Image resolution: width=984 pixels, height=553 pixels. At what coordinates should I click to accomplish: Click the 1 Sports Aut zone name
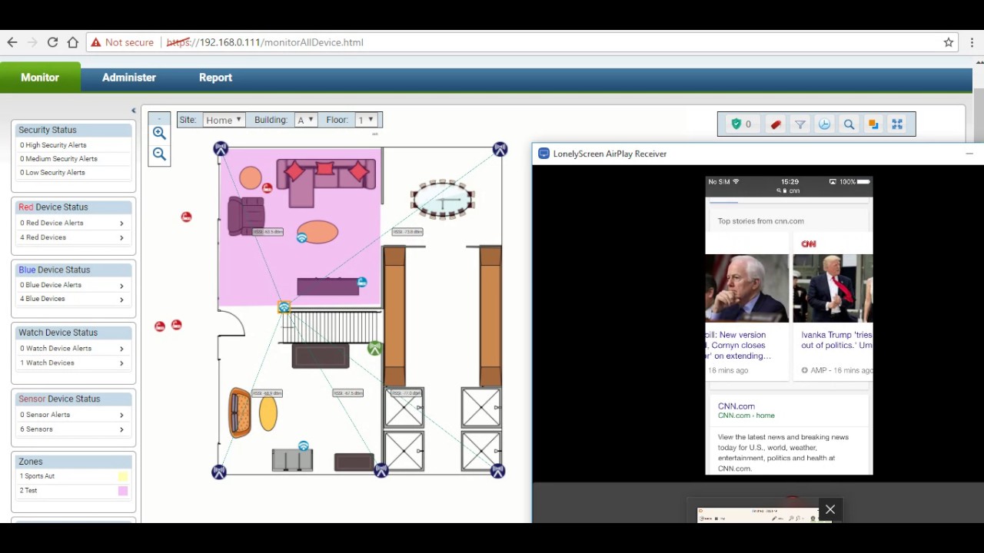coord(37,476)
